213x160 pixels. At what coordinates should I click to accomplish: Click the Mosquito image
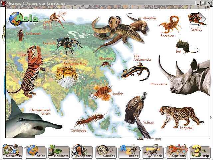[106, 64]
